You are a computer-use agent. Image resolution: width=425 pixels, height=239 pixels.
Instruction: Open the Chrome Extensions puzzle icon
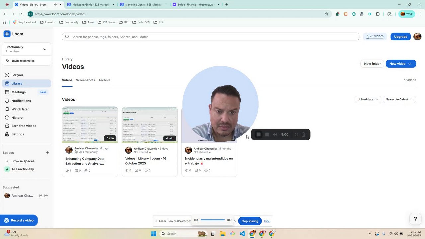click(x=378, y=14)
